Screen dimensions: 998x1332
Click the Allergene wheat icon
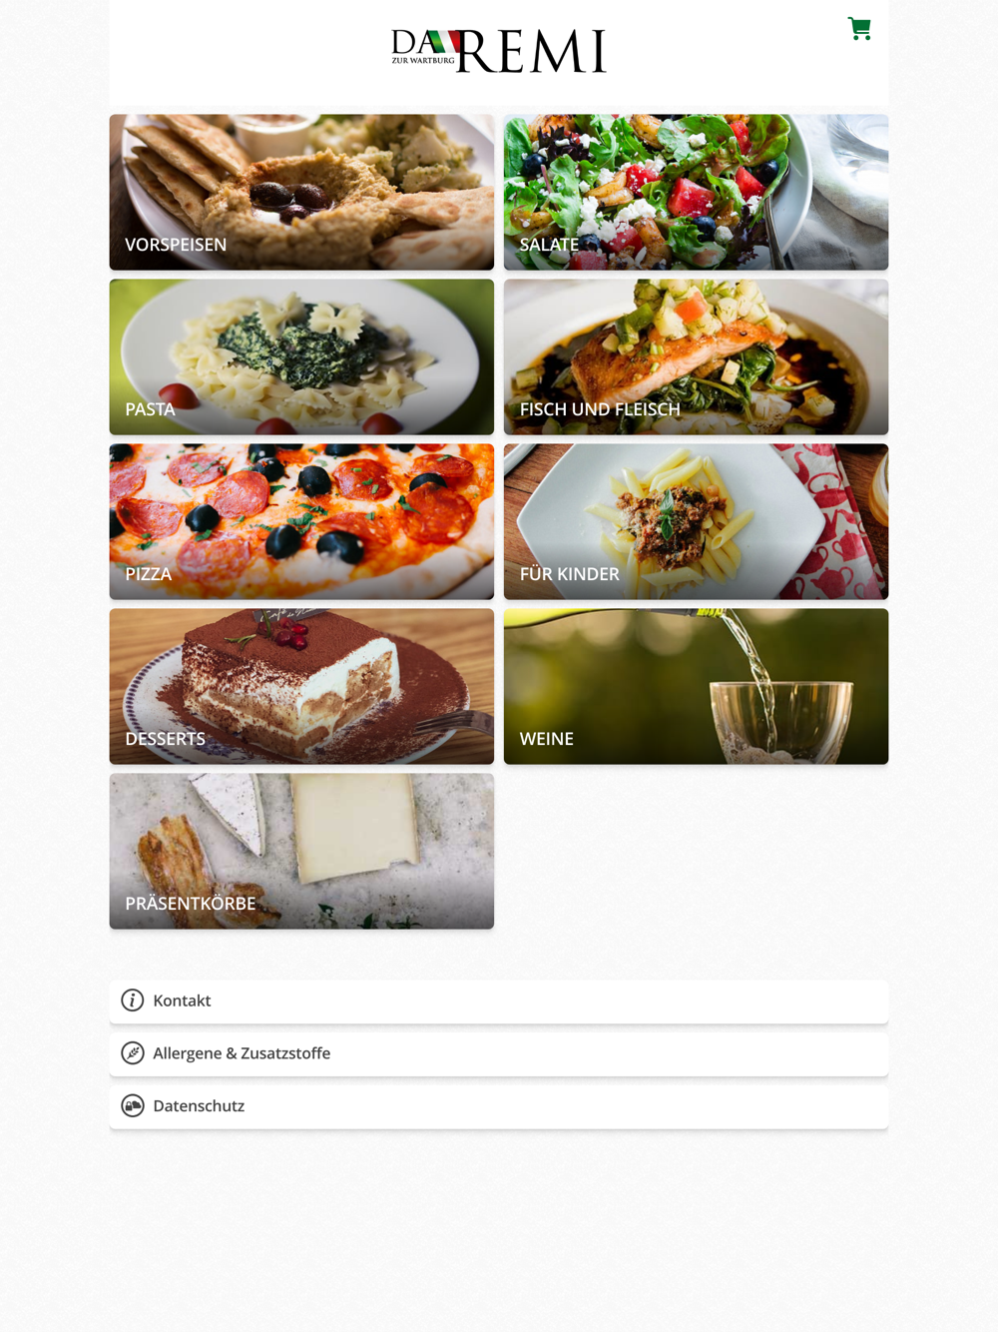click(133, 1053)
